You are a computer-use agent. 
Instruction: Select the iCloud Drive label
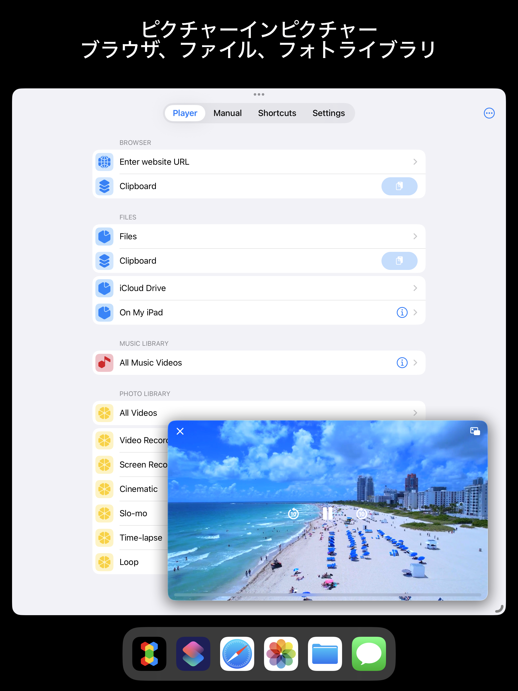click(143, 288)
